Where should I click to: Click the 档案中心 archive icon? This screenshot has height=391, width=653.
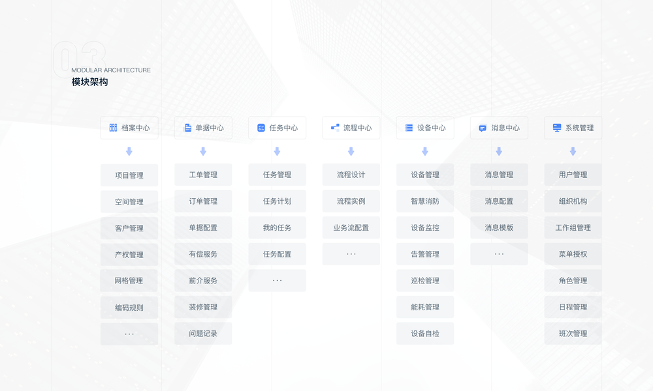click(113, 128)
